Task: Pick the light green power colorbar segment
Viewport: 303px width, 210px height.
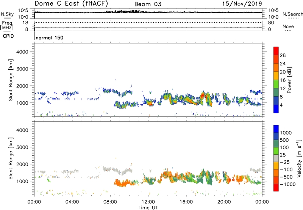Action: click(276, 84)
